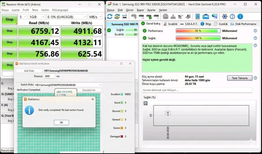Image resolution: width=262 pixels, height=154 pixels.
Task: Switch to the Günlük tab
Action: [x=221, y=24]
